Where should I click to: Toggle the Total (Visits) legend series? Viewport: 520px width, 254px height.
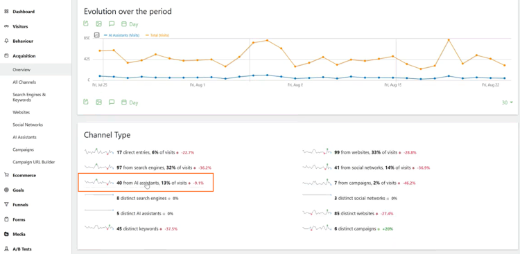pyautogui.click(x=157, y=35)
